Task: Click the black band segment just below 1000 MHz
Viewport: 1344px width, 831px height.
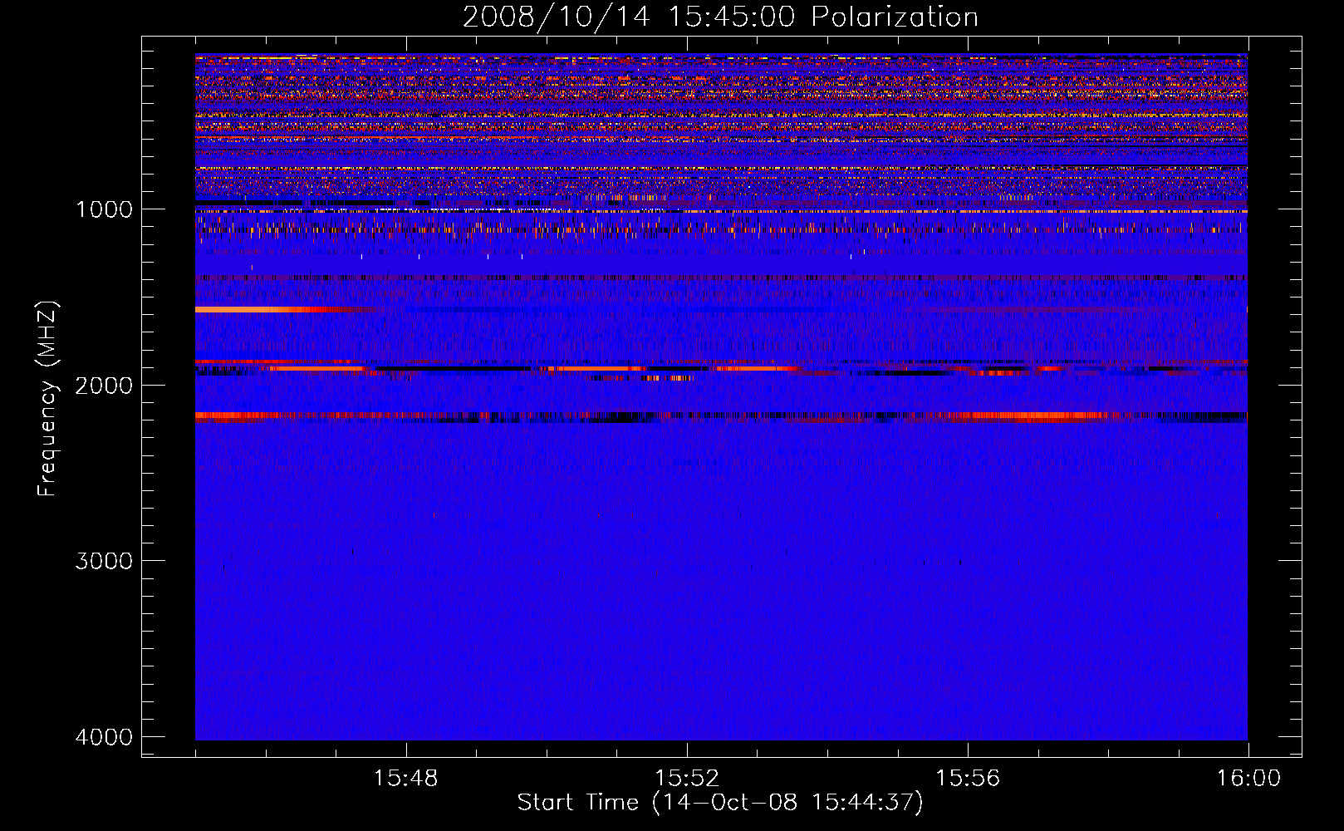Action: pyautogui.click(x=249, y=203)
